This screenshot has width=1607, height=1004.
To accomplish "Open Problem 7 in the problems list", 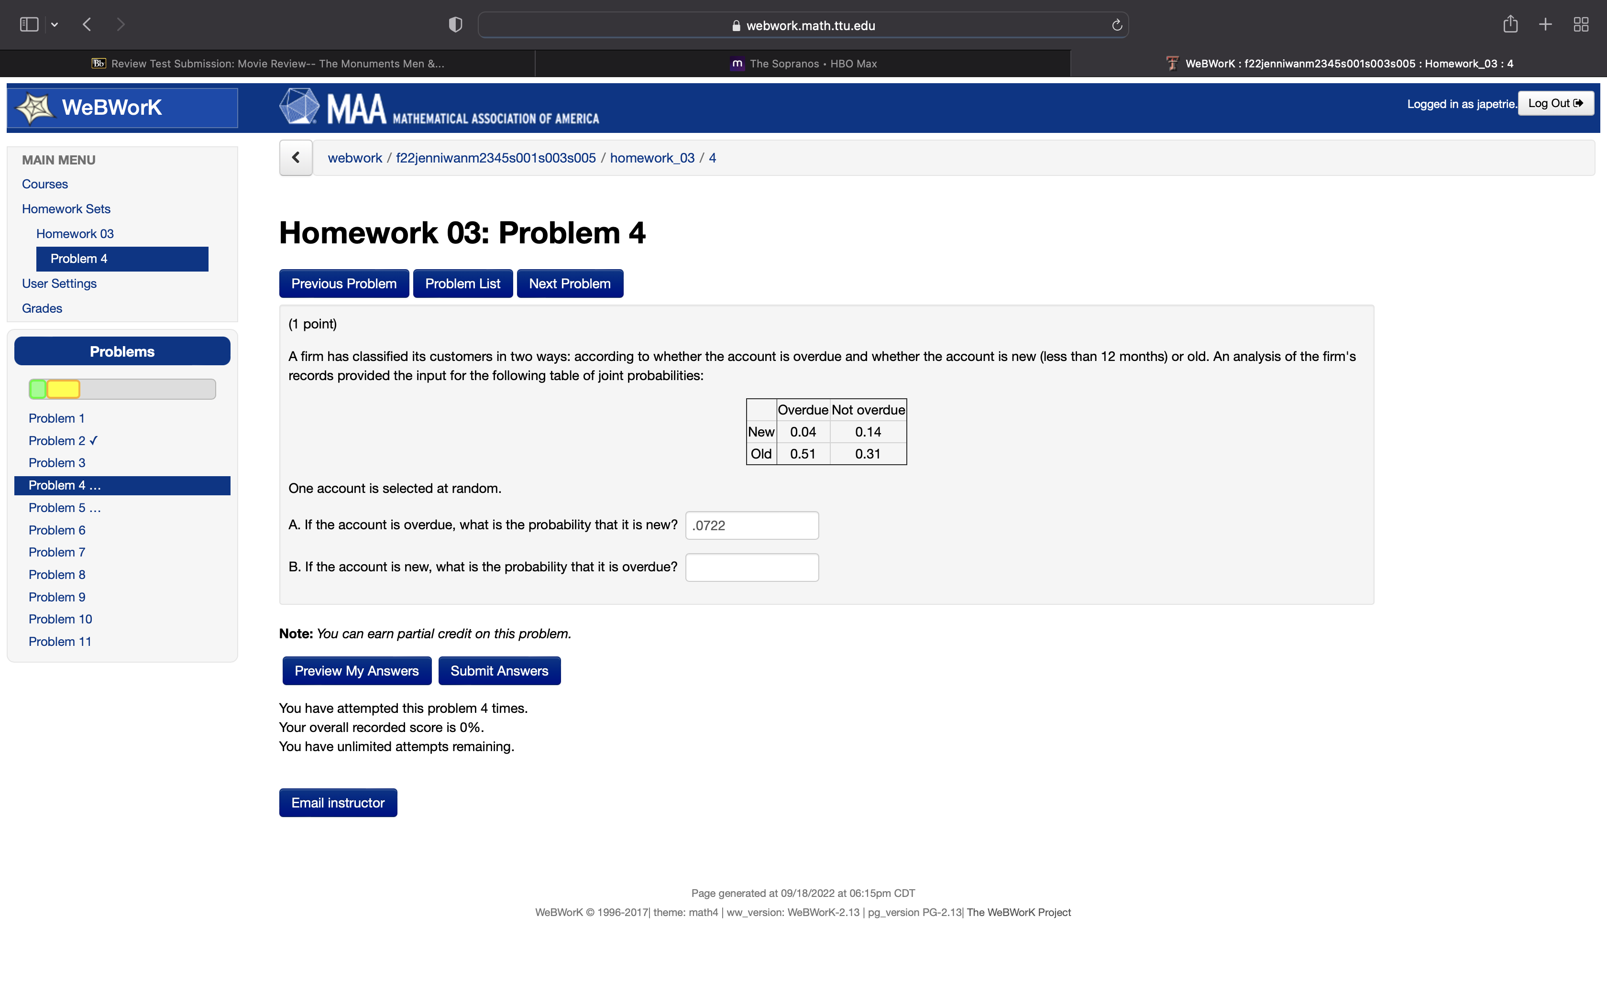I will [x=56, y=552].
